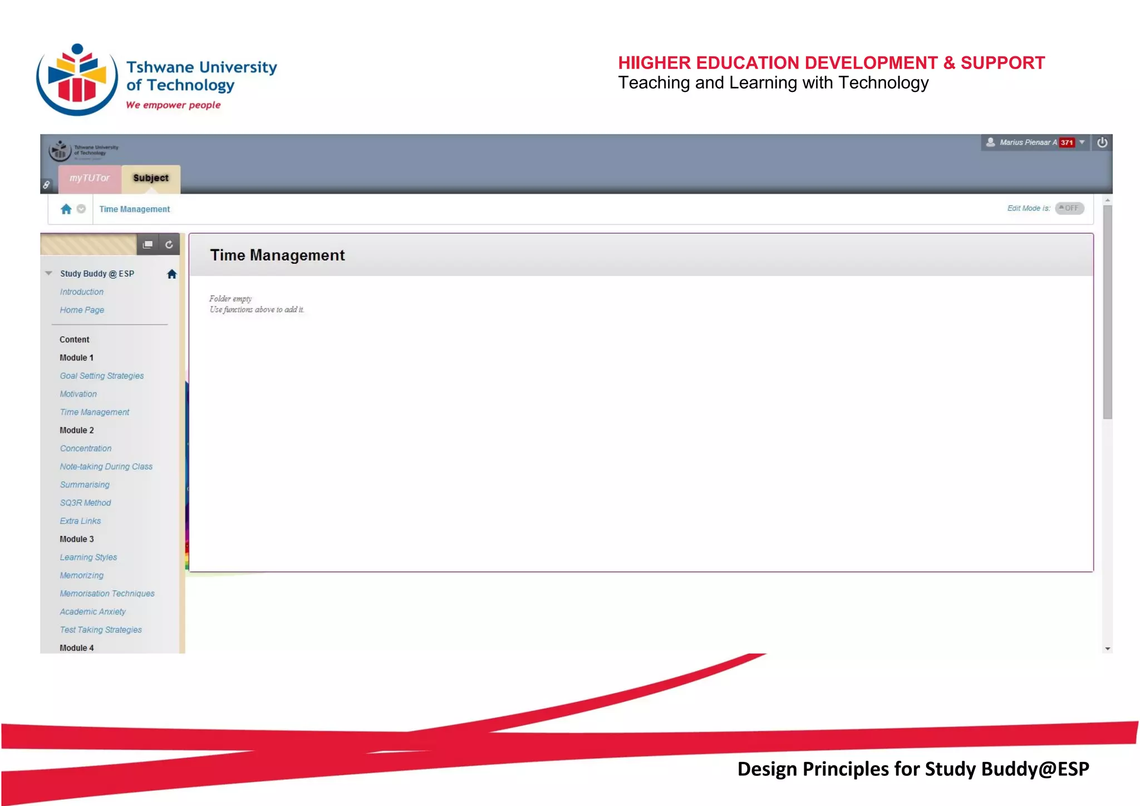This screenshot has width=1140, height=806.
Task: Click the home icon in the breadcrumb bar
Action: click(66, 209)
